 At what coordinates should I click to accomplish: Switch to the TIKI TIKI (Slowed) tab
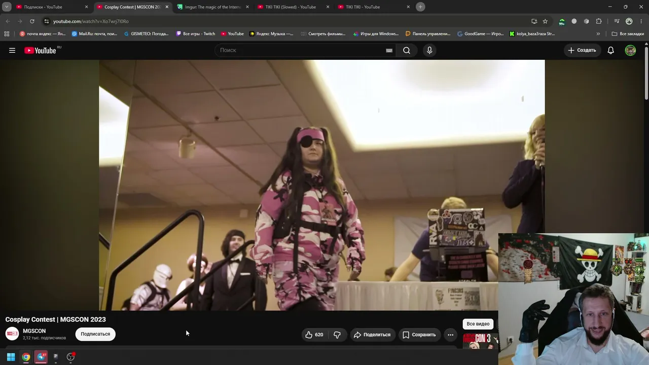(x=293, y=7)
